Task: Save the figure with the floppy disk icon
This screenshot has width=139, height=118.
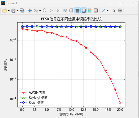Action: (13, 11)
